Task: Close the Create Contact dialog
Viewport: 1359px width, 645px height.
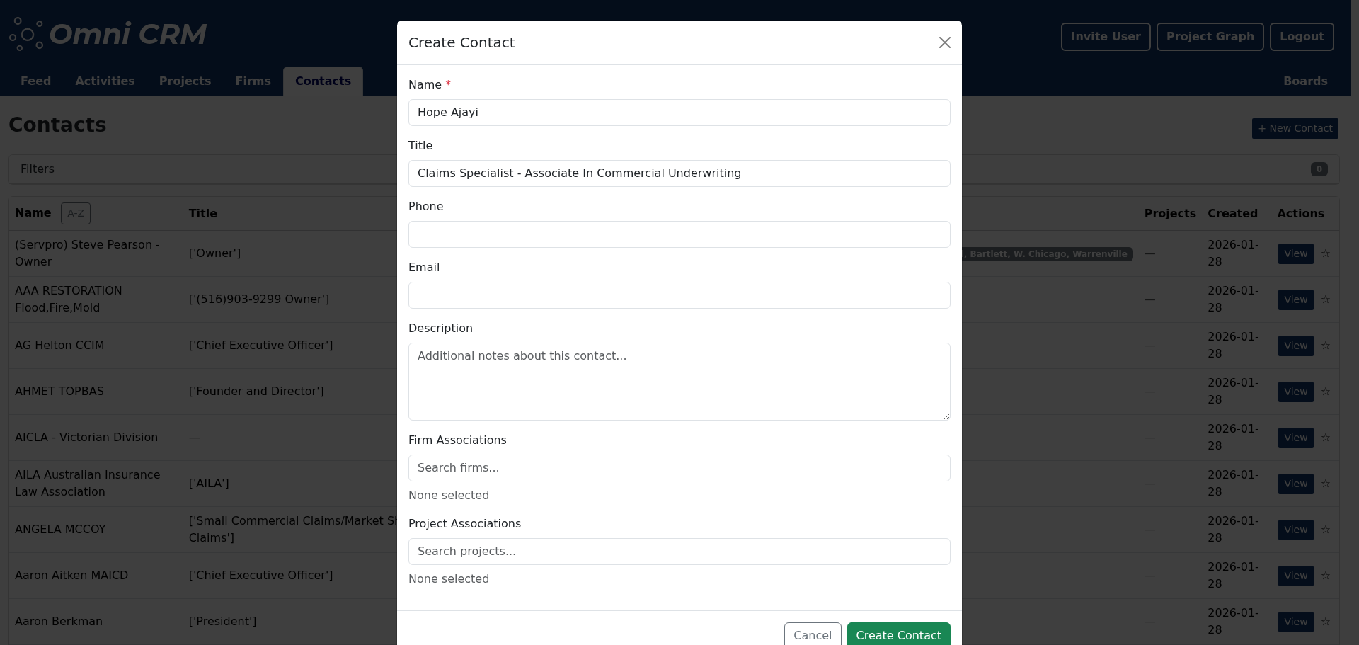Action: coord(944,42)
